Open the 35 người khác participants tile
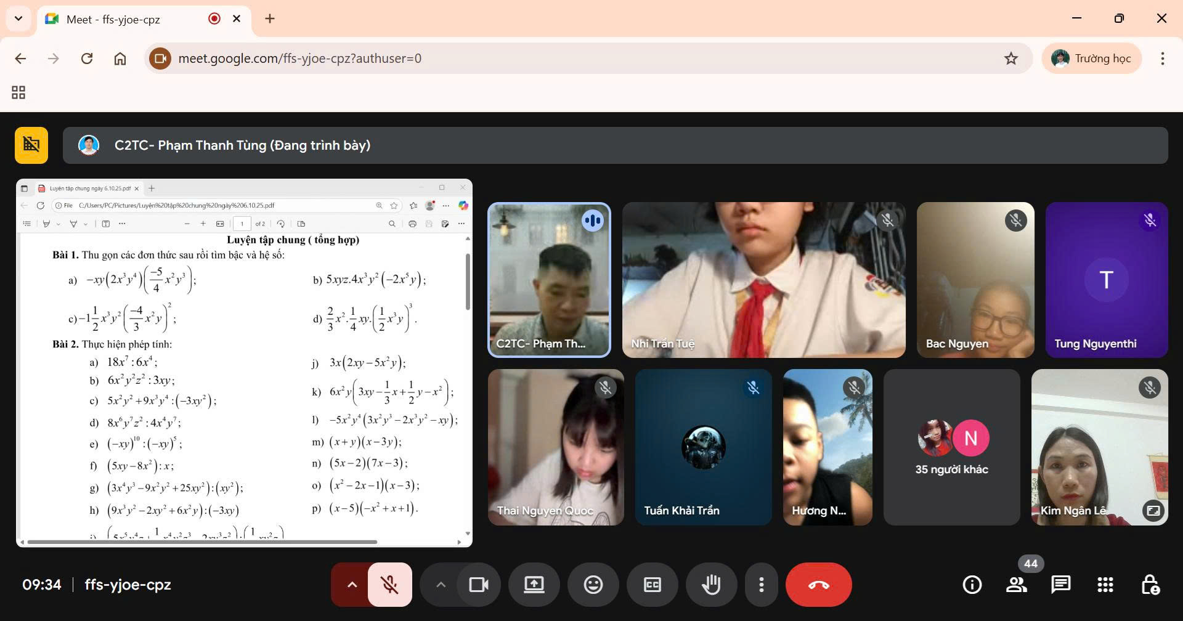1183x621 pixels. (x=951, y=447)
